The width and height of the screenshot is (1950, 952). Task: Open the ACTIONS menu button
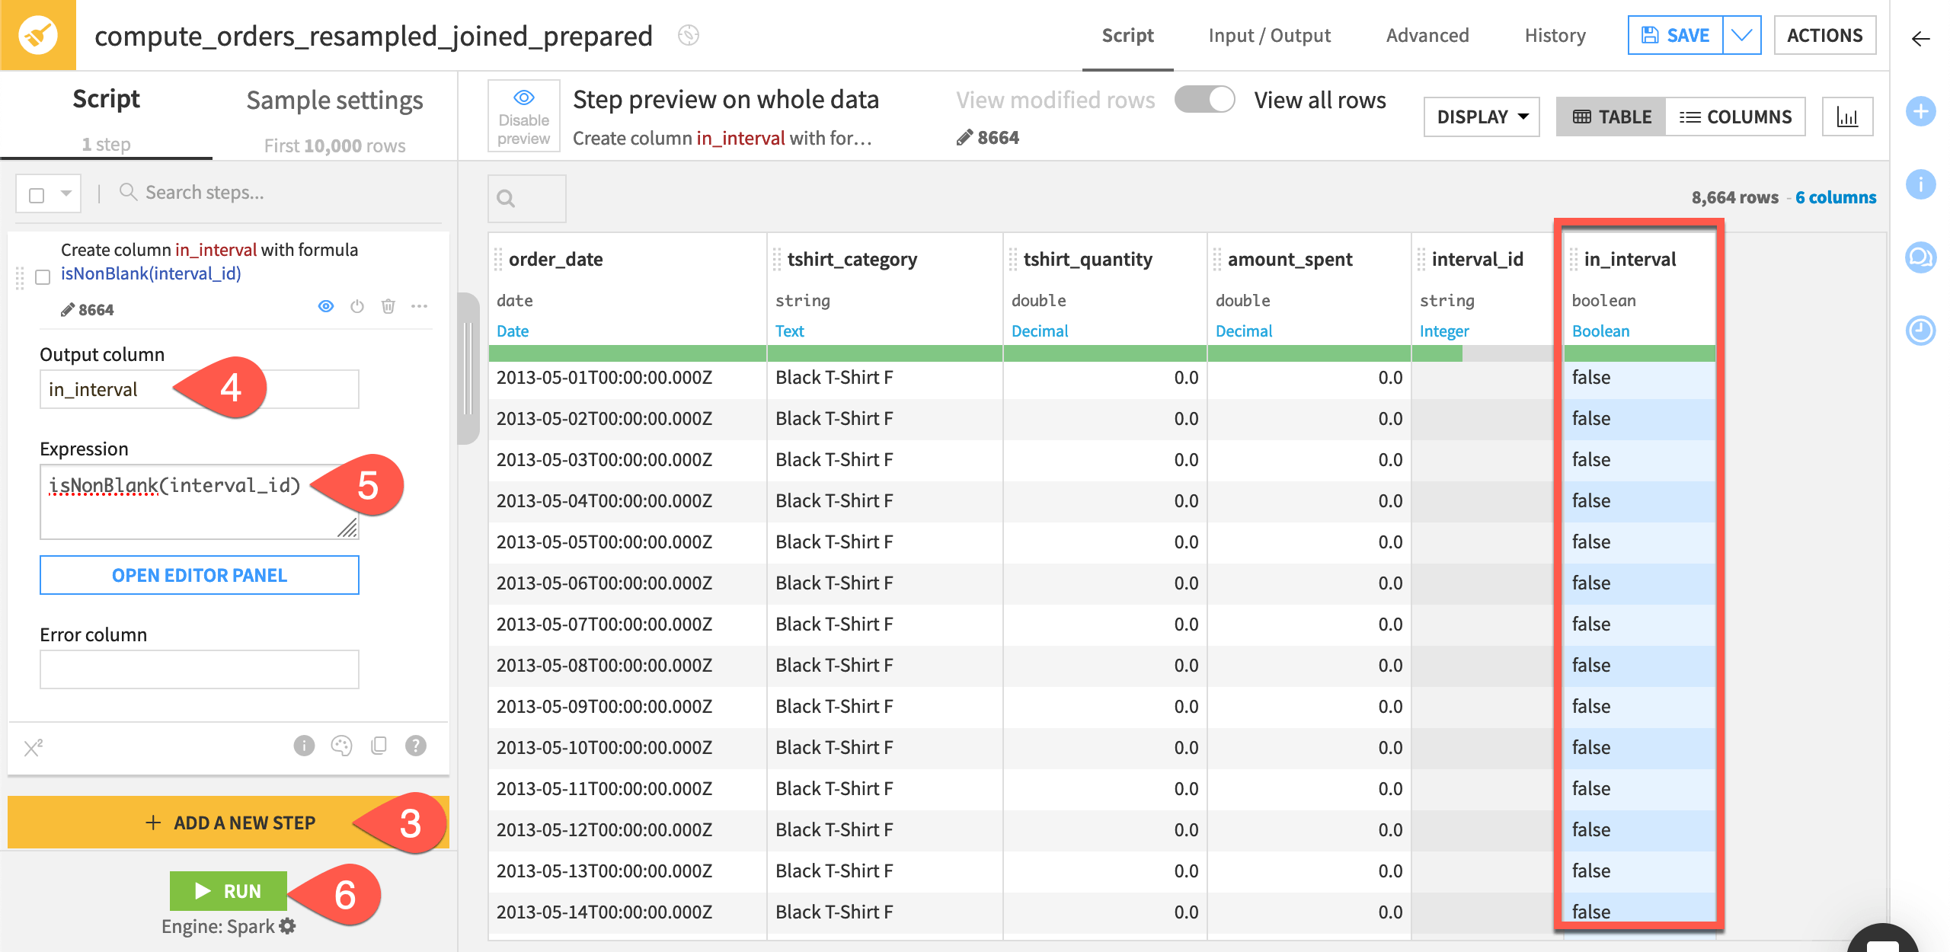(x=1824, y=35)
